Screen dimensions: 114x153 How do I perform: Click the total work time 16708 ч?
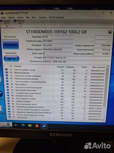tap(102, 54)
